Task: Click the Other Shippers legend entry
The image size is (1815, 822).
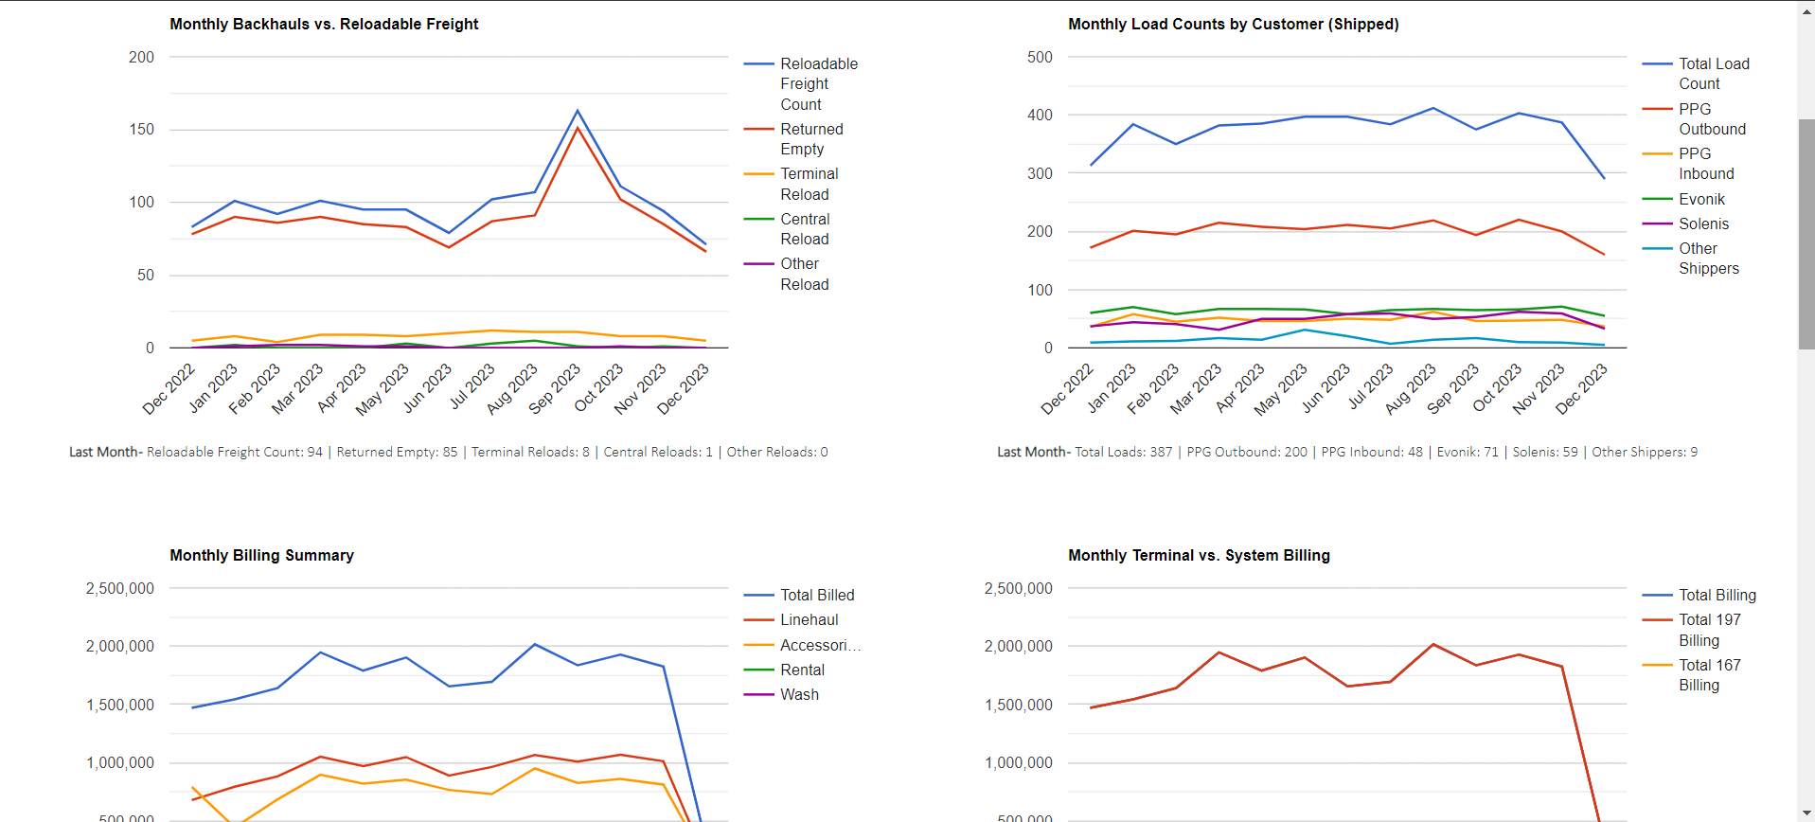Action: tap(1692, 259)
